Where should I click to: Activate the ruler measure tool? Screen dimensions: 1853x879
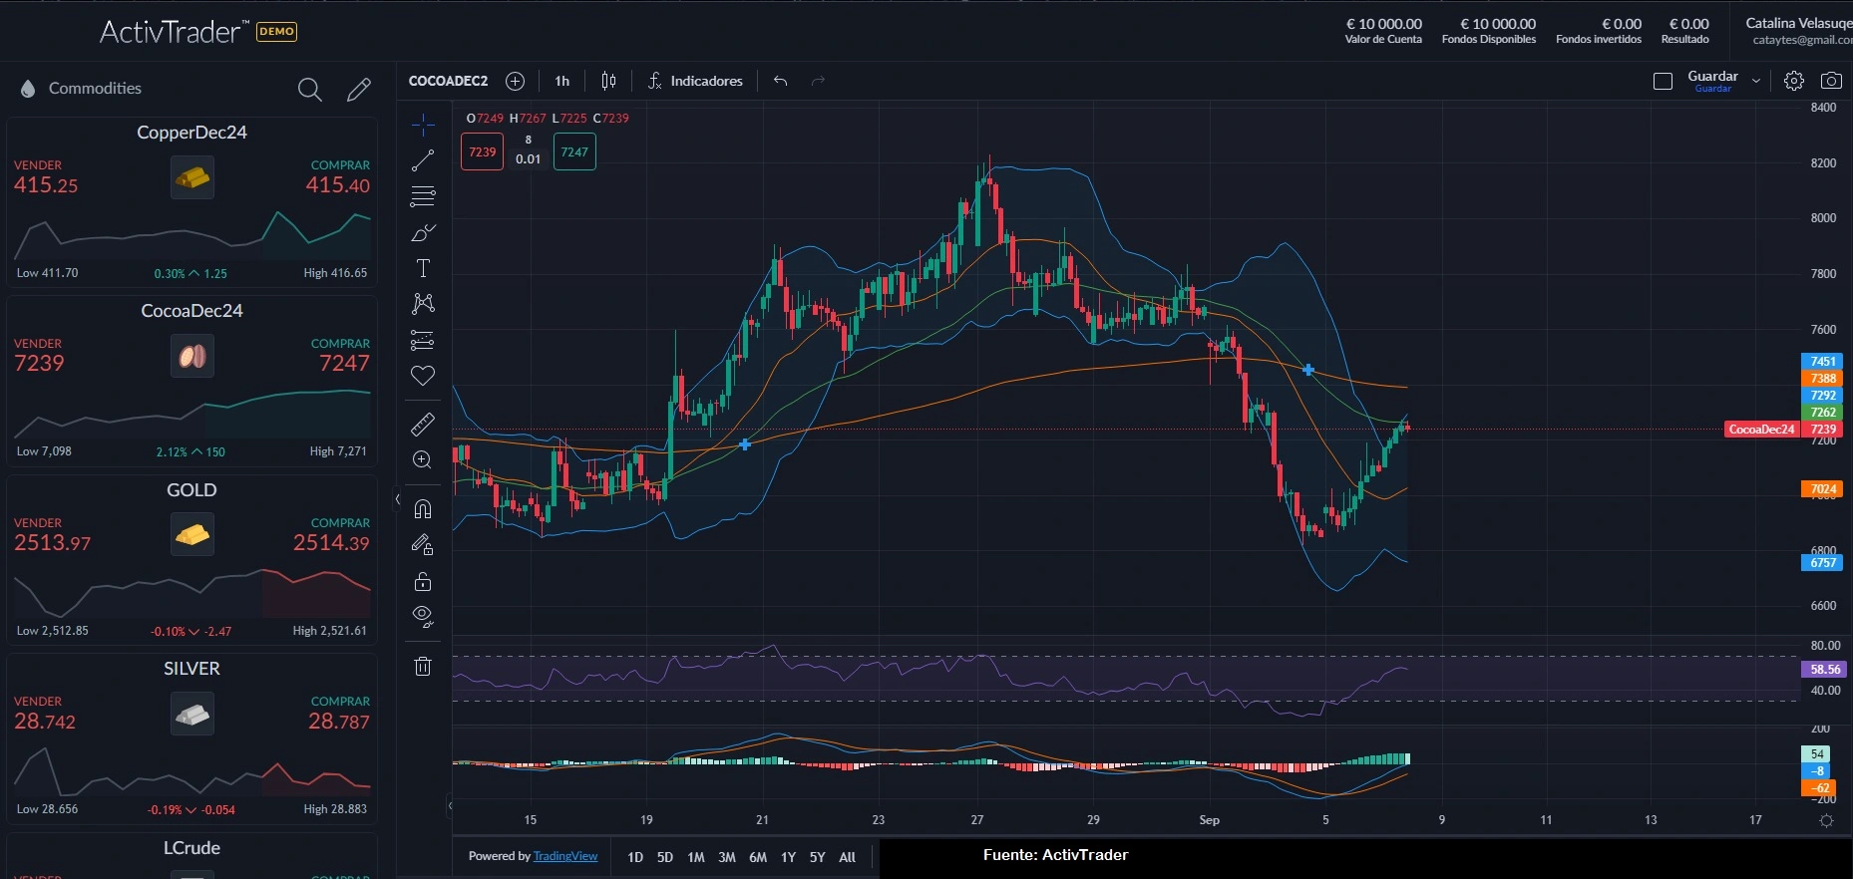tap(423, 425)
